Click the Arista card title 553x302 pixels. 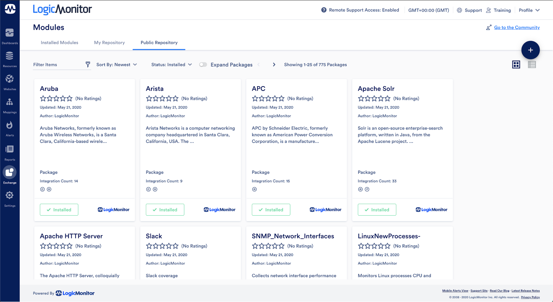coord(155,88)
